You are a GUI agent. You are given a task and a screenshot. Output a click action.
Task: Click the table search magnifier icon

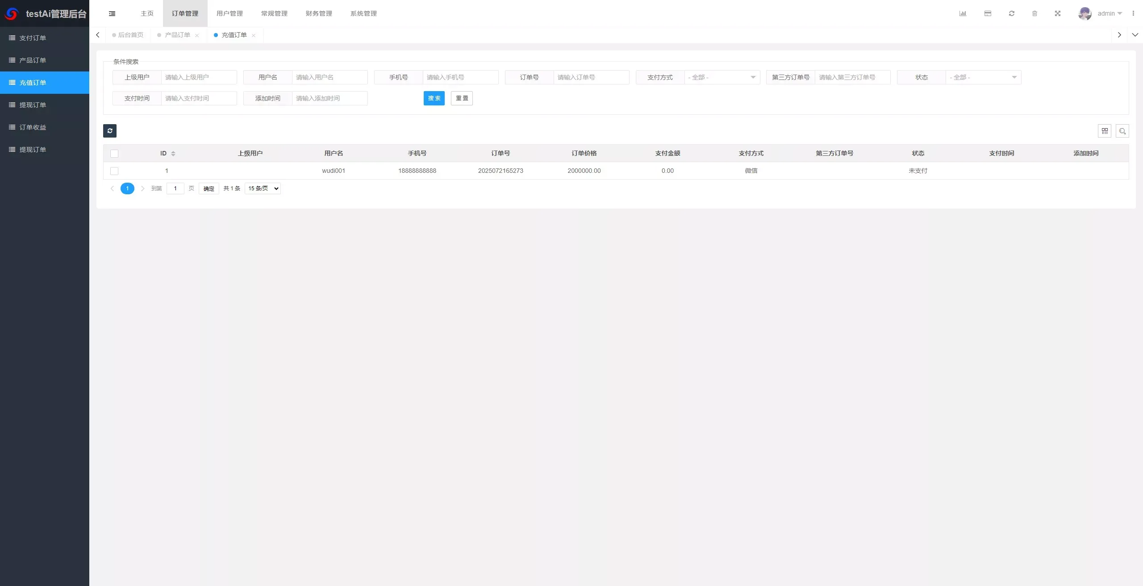(1122, 131)
